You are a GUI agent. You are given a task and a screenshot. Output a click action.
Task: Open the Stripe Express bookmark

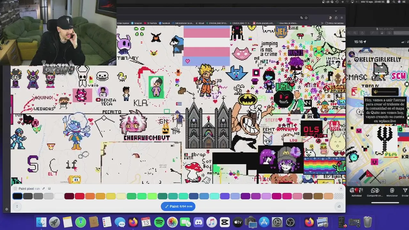click(123, 23)
